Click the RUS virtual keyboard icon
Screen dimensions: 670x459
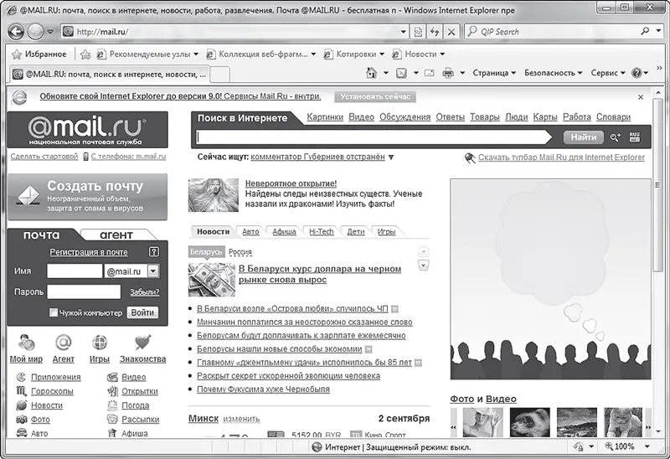(x=635, y=137)
